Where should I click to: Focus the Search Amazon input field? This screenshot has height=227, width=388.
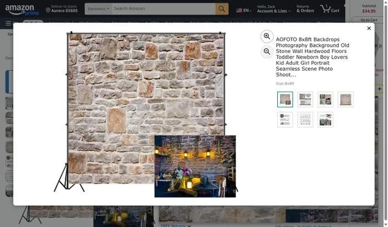pyautogui.click(x=163, y=9)
